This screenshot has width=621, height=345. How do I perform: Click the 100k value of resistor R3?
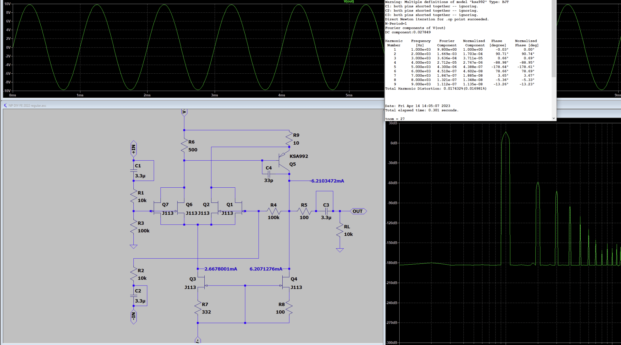pos(144,231)
